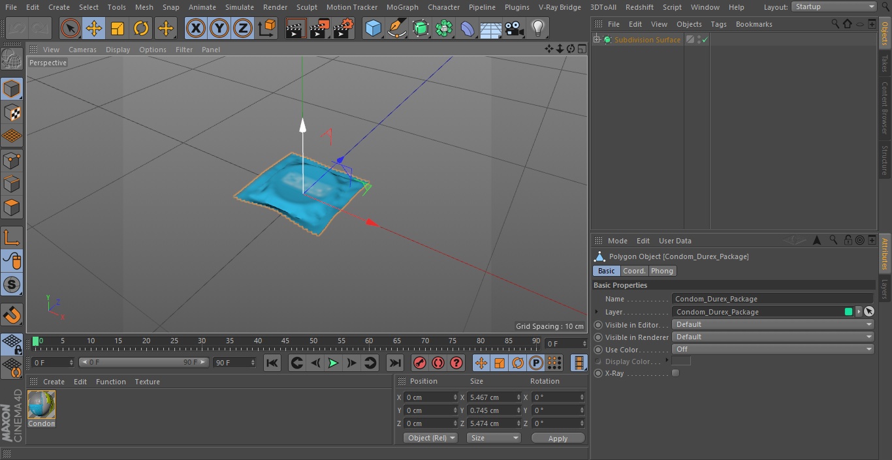Activate the Rotate tool
The width and height of the screenshot is (892, 460).
pyautogui.click(x=141, y=28)
